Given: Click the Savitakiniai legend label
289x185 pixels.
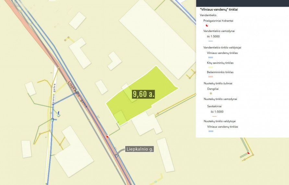Looking at the screenshot, I should coord(214,106).
